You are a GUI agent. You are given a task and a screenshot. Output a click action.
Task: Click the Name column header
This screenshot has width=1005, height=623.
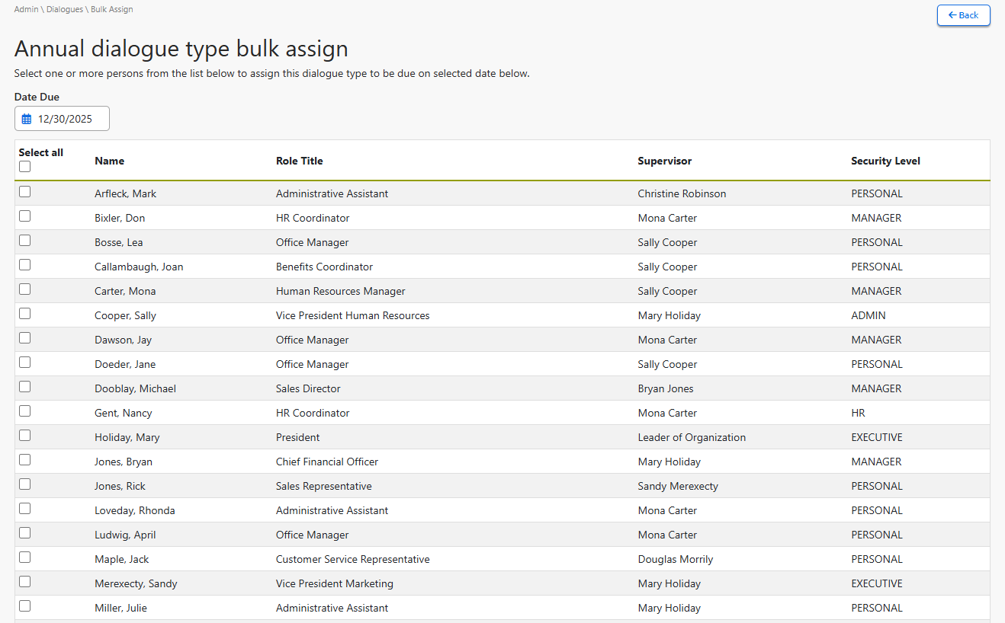coord(109,161)
